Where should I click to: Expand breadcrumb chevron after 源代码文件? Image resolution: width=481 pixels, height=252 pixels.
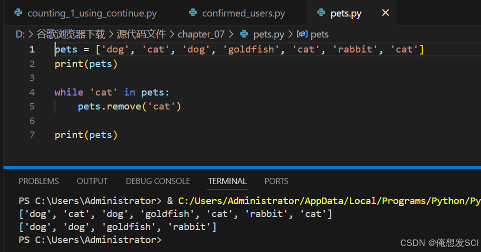click(172, 34)
